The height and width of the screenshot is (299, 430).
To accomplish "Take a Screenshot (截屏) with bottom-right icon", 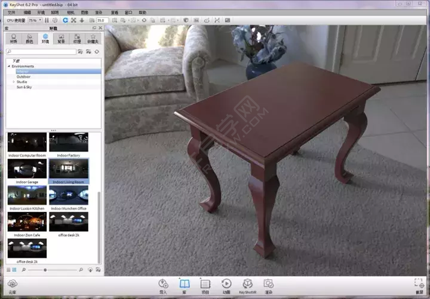I will coord(419,285).
